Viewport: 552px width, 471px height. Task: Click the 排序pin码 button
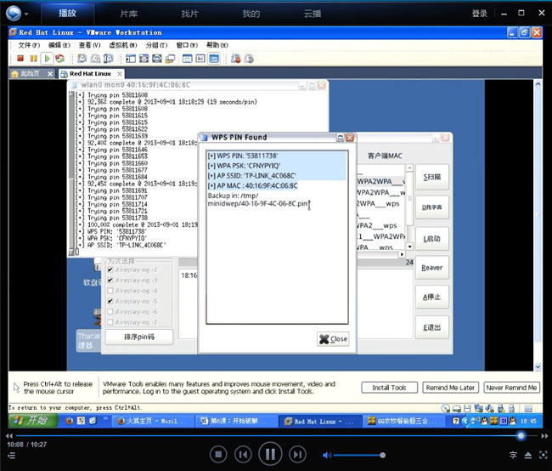tap(139, 337)
